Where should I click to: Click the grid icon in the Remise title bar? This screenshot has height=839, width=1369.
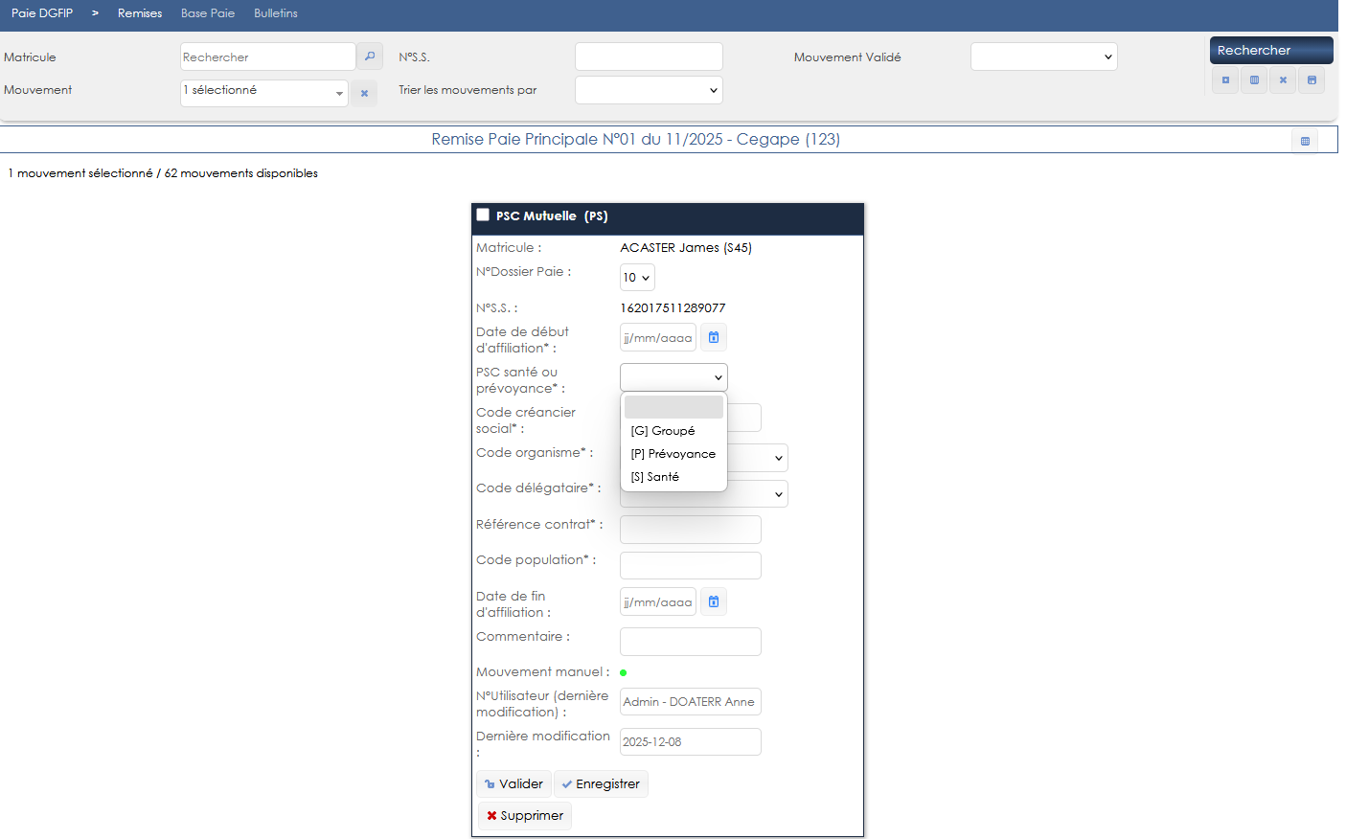[x=1305, y=141]
